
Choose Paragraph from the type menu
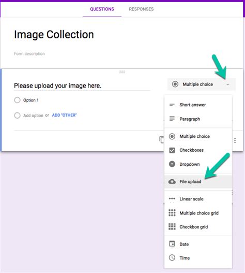click(x=198, y=119)
